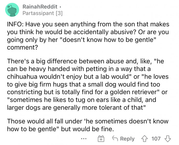Visit the RainahReddit user profile link

point(40,7)
